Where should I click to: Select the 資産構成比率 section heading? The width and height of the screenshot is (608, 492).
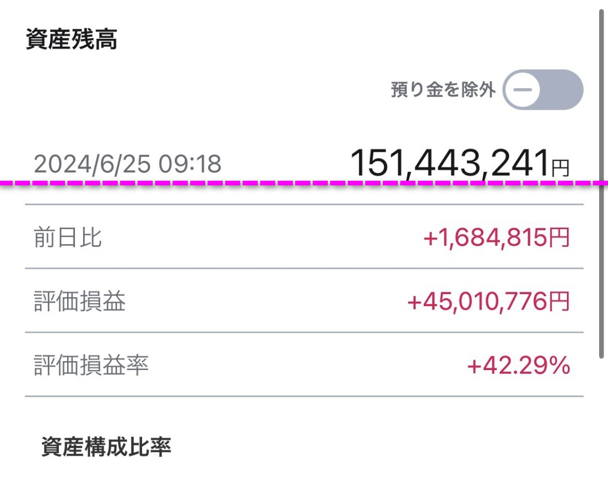tap(107, 447)
